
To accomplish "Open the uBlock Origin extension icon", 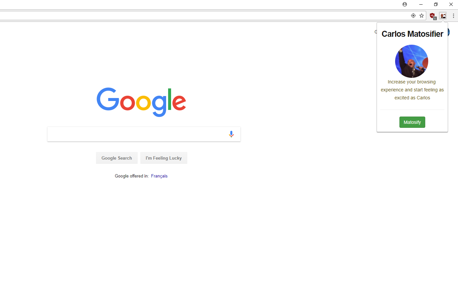I will (433, 16).
